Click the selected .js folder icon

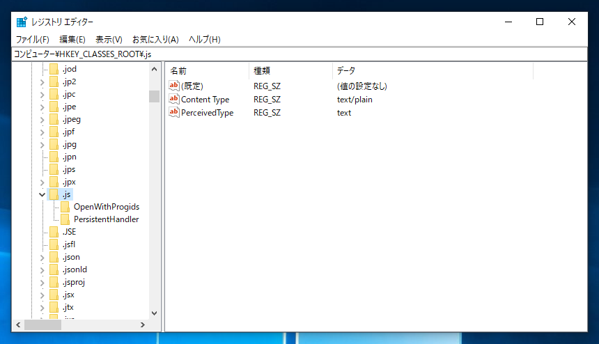[54, 195]
